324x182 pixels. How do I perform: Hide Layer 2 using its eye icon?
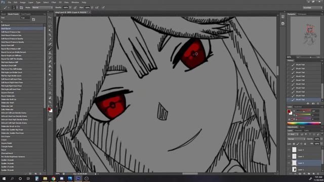pyautogui.click(x=289, y=156)
